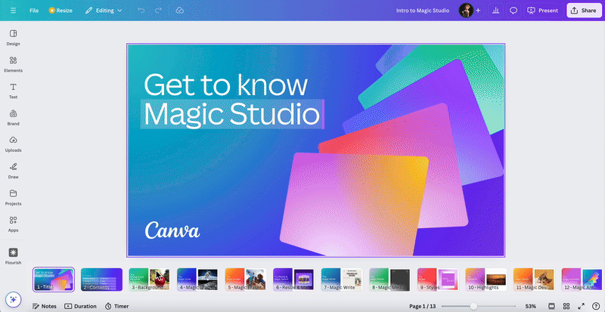Click the Undo arrow

141,11
